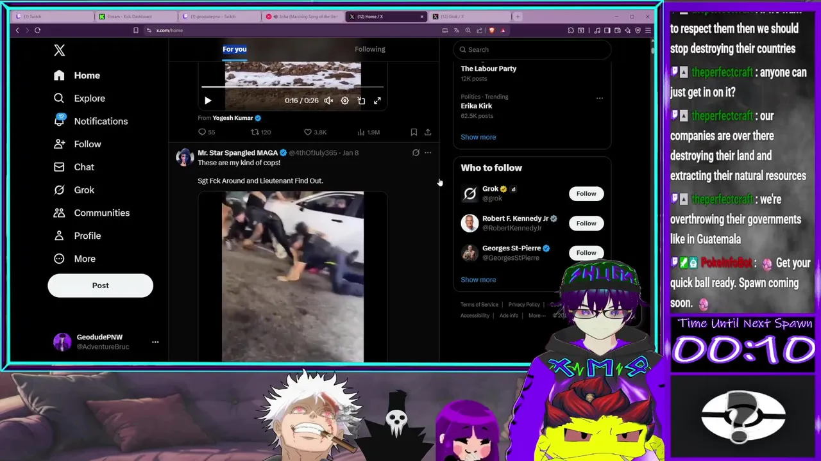
Task: Seek along the video progress bar
Action: [x=292, y=87]
